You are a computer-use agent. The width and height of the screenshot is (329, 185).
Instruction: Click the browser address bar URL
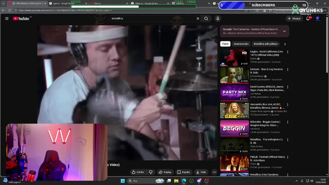click(65, 10)
